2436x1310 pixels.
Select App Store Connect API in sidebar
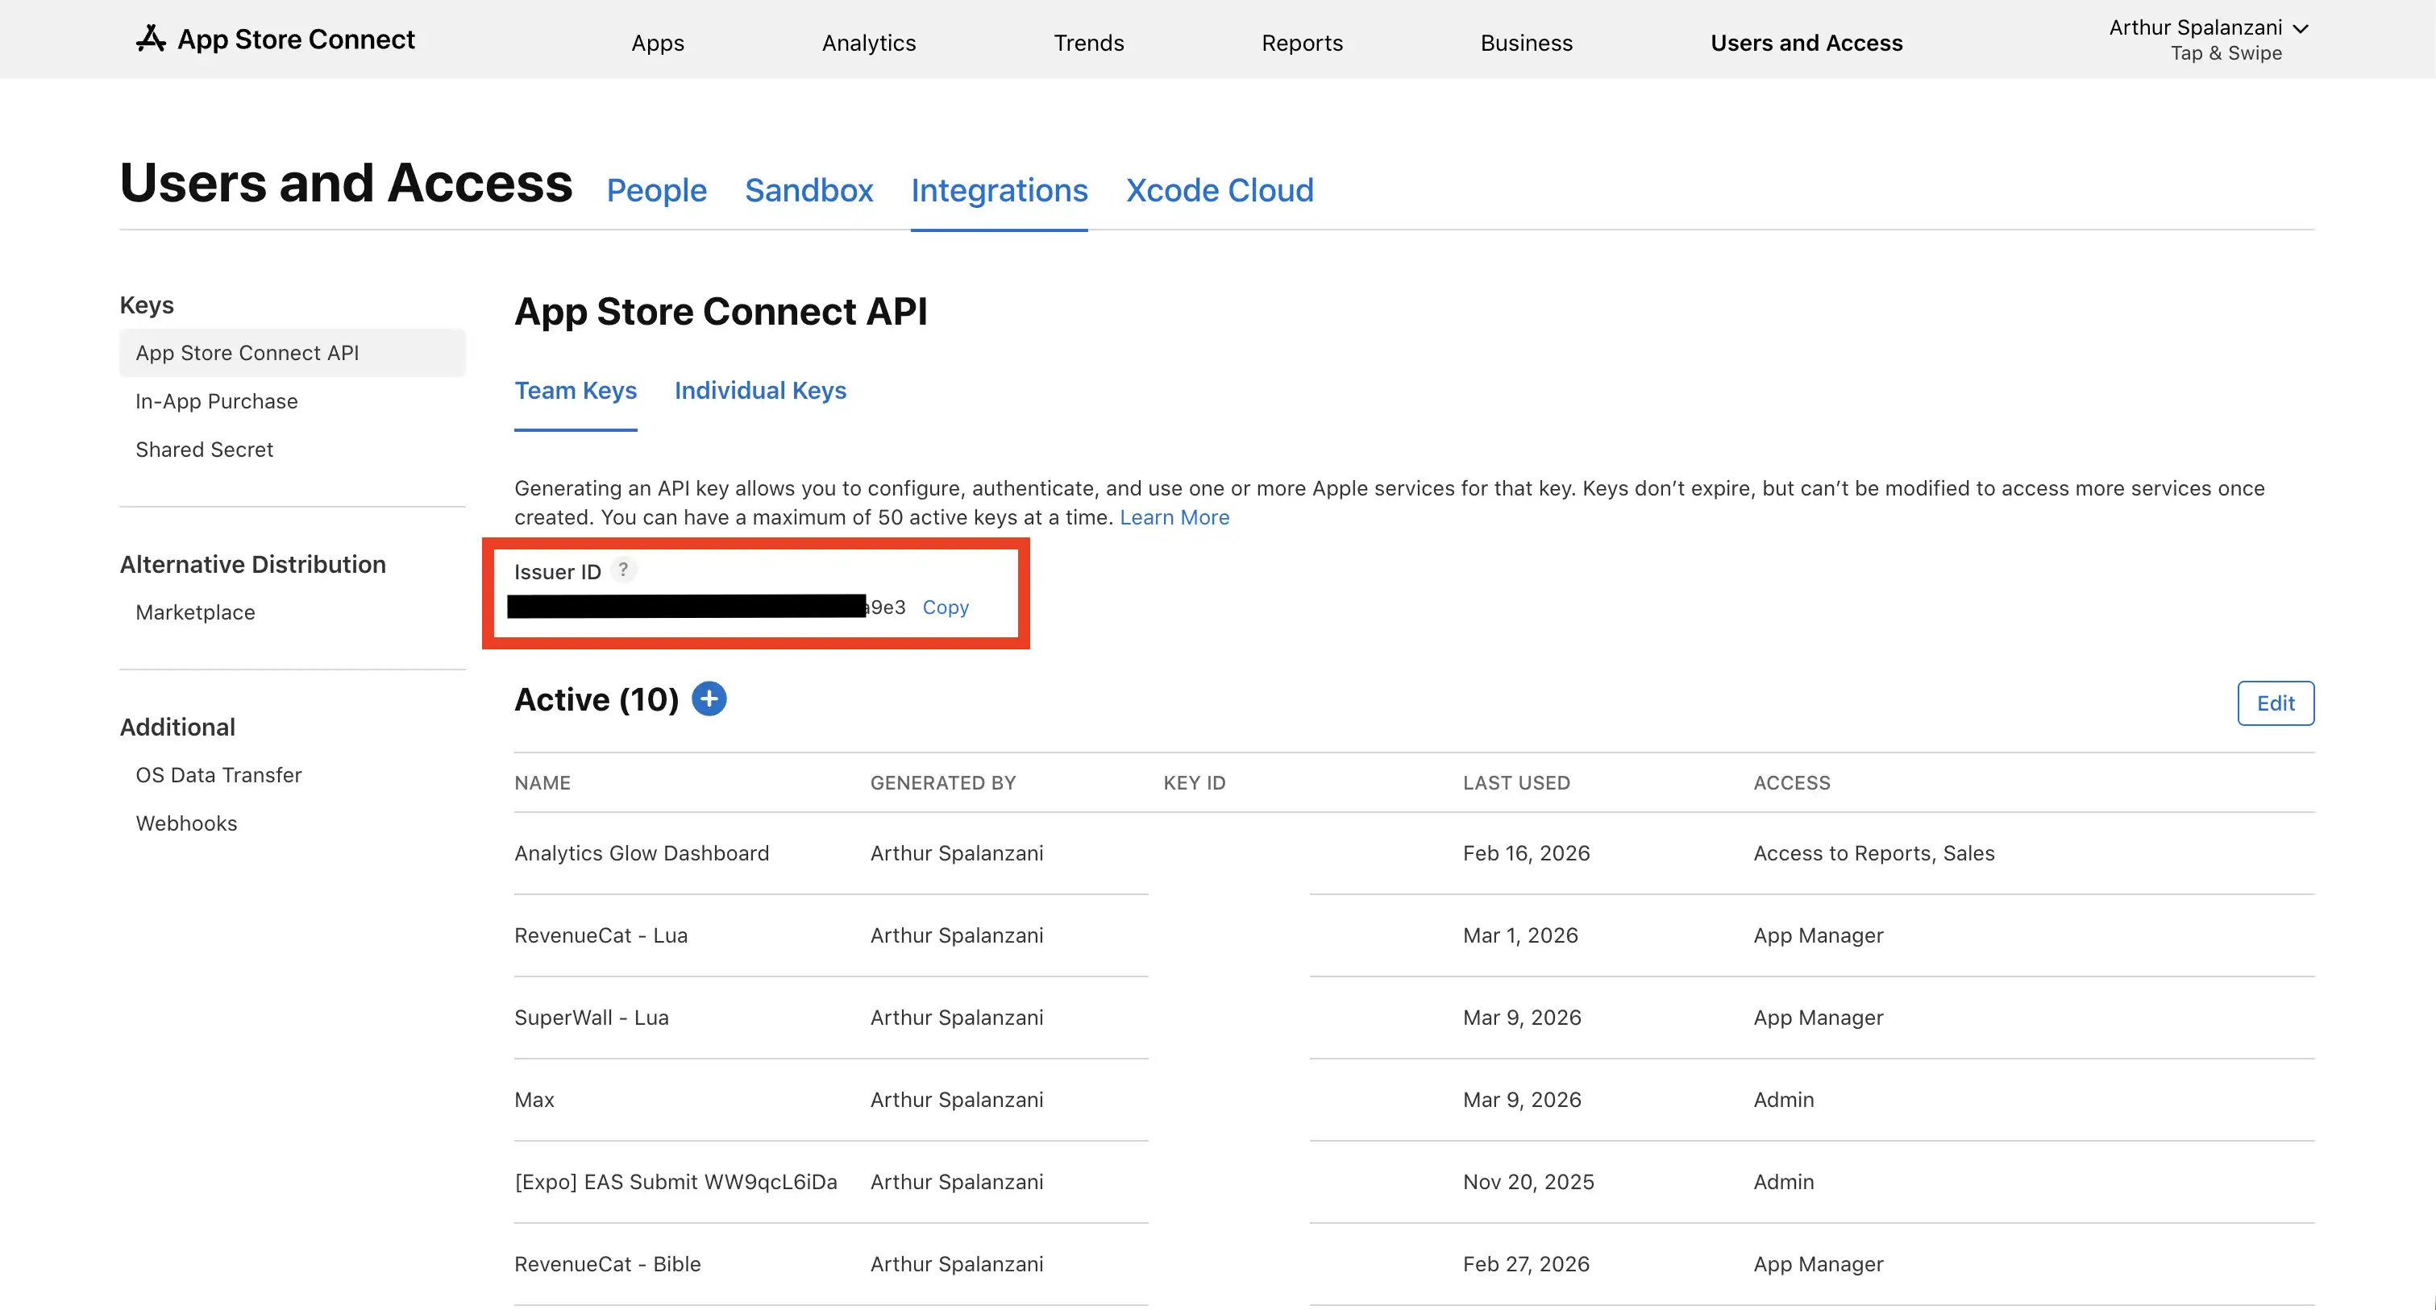(x=292, y=353)
